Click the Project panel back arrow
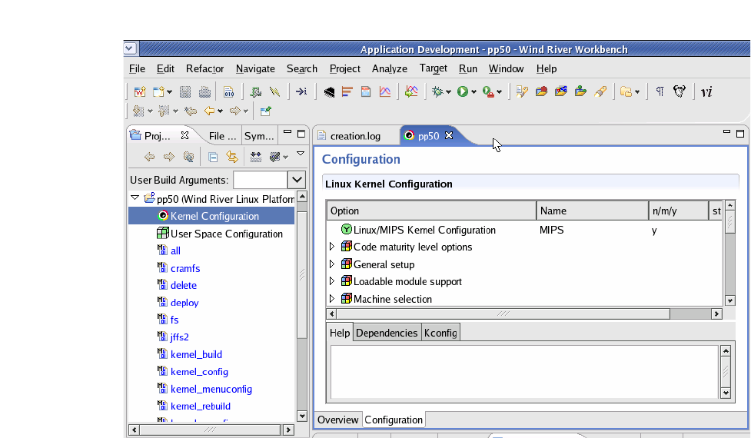 pyautogui.click(x=149, y=157)
